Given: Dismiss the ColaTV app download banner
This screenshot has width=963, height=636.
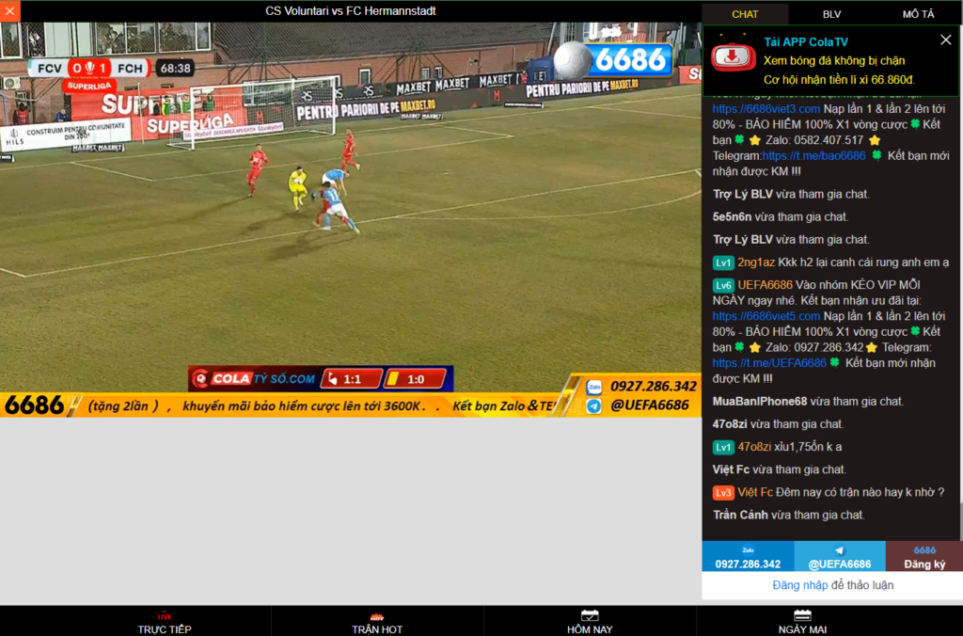Looking at the screenshot, I should (946, 40).
